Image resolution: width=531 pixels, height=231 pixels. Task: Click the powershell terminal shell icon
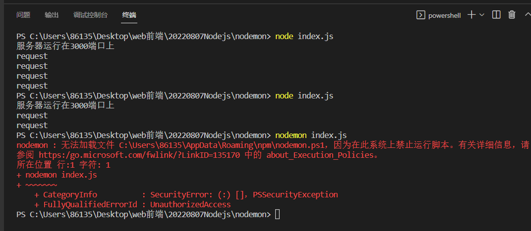coord(420,15)
